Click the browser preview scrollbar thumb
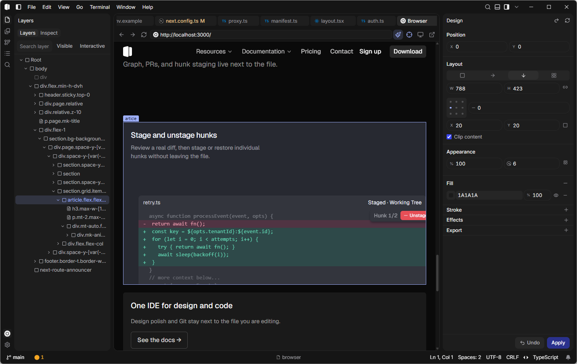 [437, 272]
